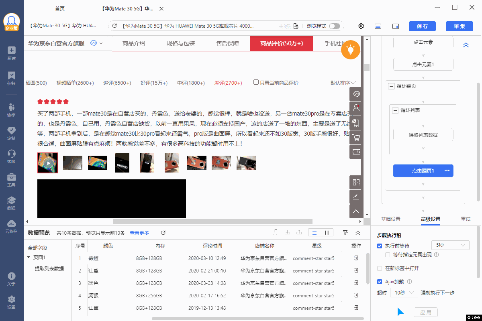This screenshot has height=321, width=482.
Task: Open 协作 in the left sidebar
Action: 11,110
